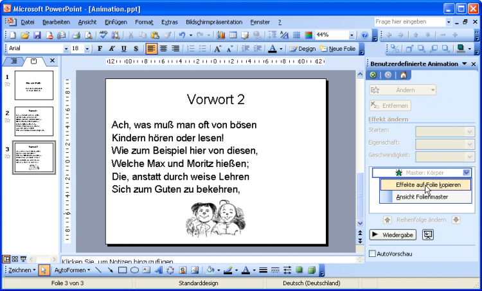Select the slide 2 thumbnail
Screen dimensions: 482x291
pos(33,121)
